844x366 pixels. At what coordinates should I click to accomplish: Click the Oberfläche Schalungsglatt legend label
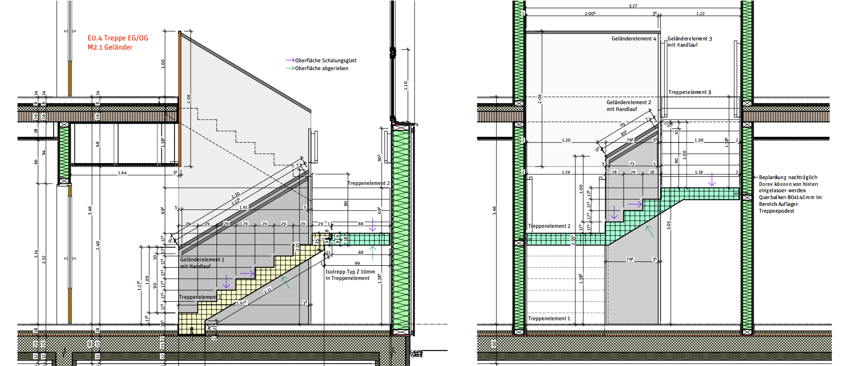pyautogui.click(x=326, y=60)
